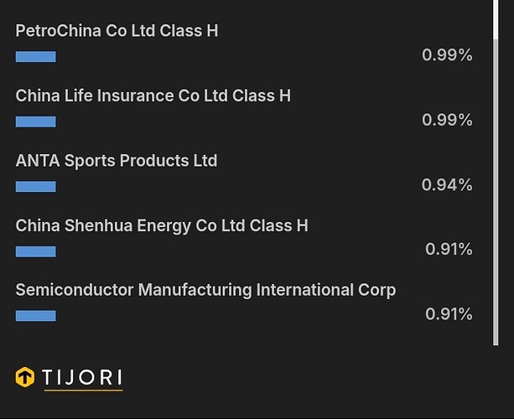Click the white scrollbar thumb at top
The image size is (514, 419).
496,19
